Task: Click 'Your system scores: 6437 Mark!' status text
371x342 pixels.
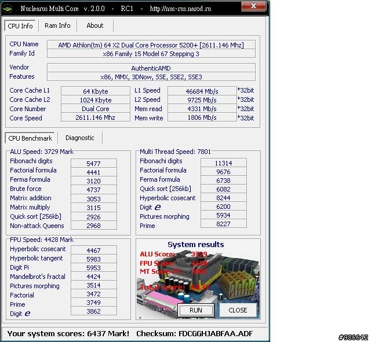Action: pos(68,333)
